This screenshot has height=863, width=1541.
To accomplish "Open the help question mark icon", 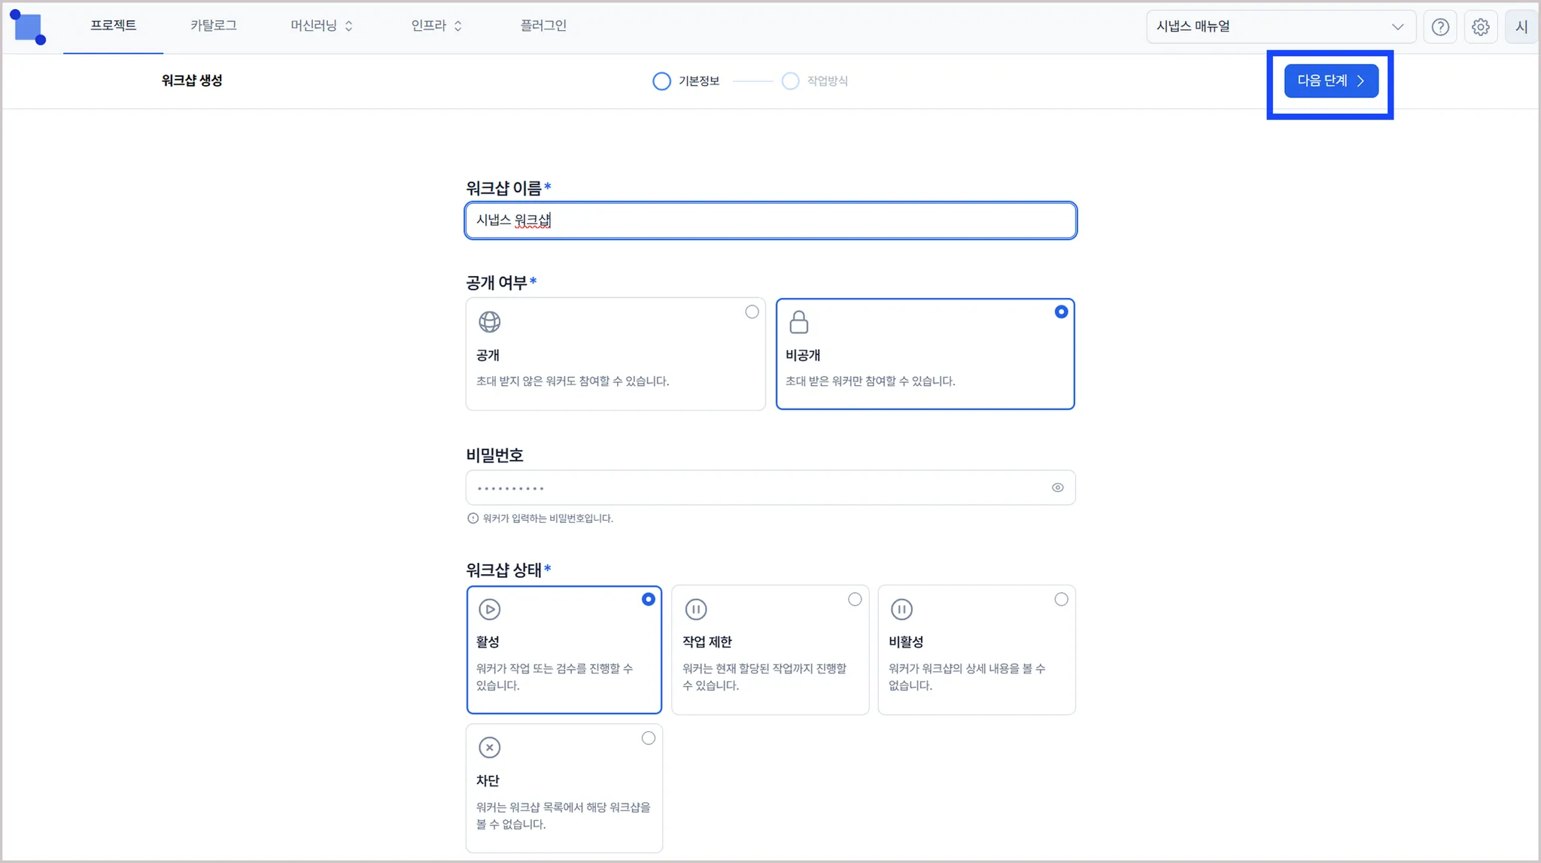I will (x=1440, y=27).
